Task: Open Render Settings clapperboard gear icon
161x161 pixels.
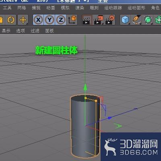Action: tap(110, 20)
